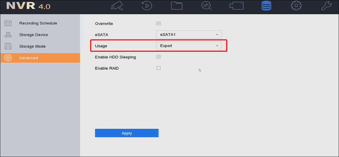Click the Apply button
339x157 pixels.
127,133
